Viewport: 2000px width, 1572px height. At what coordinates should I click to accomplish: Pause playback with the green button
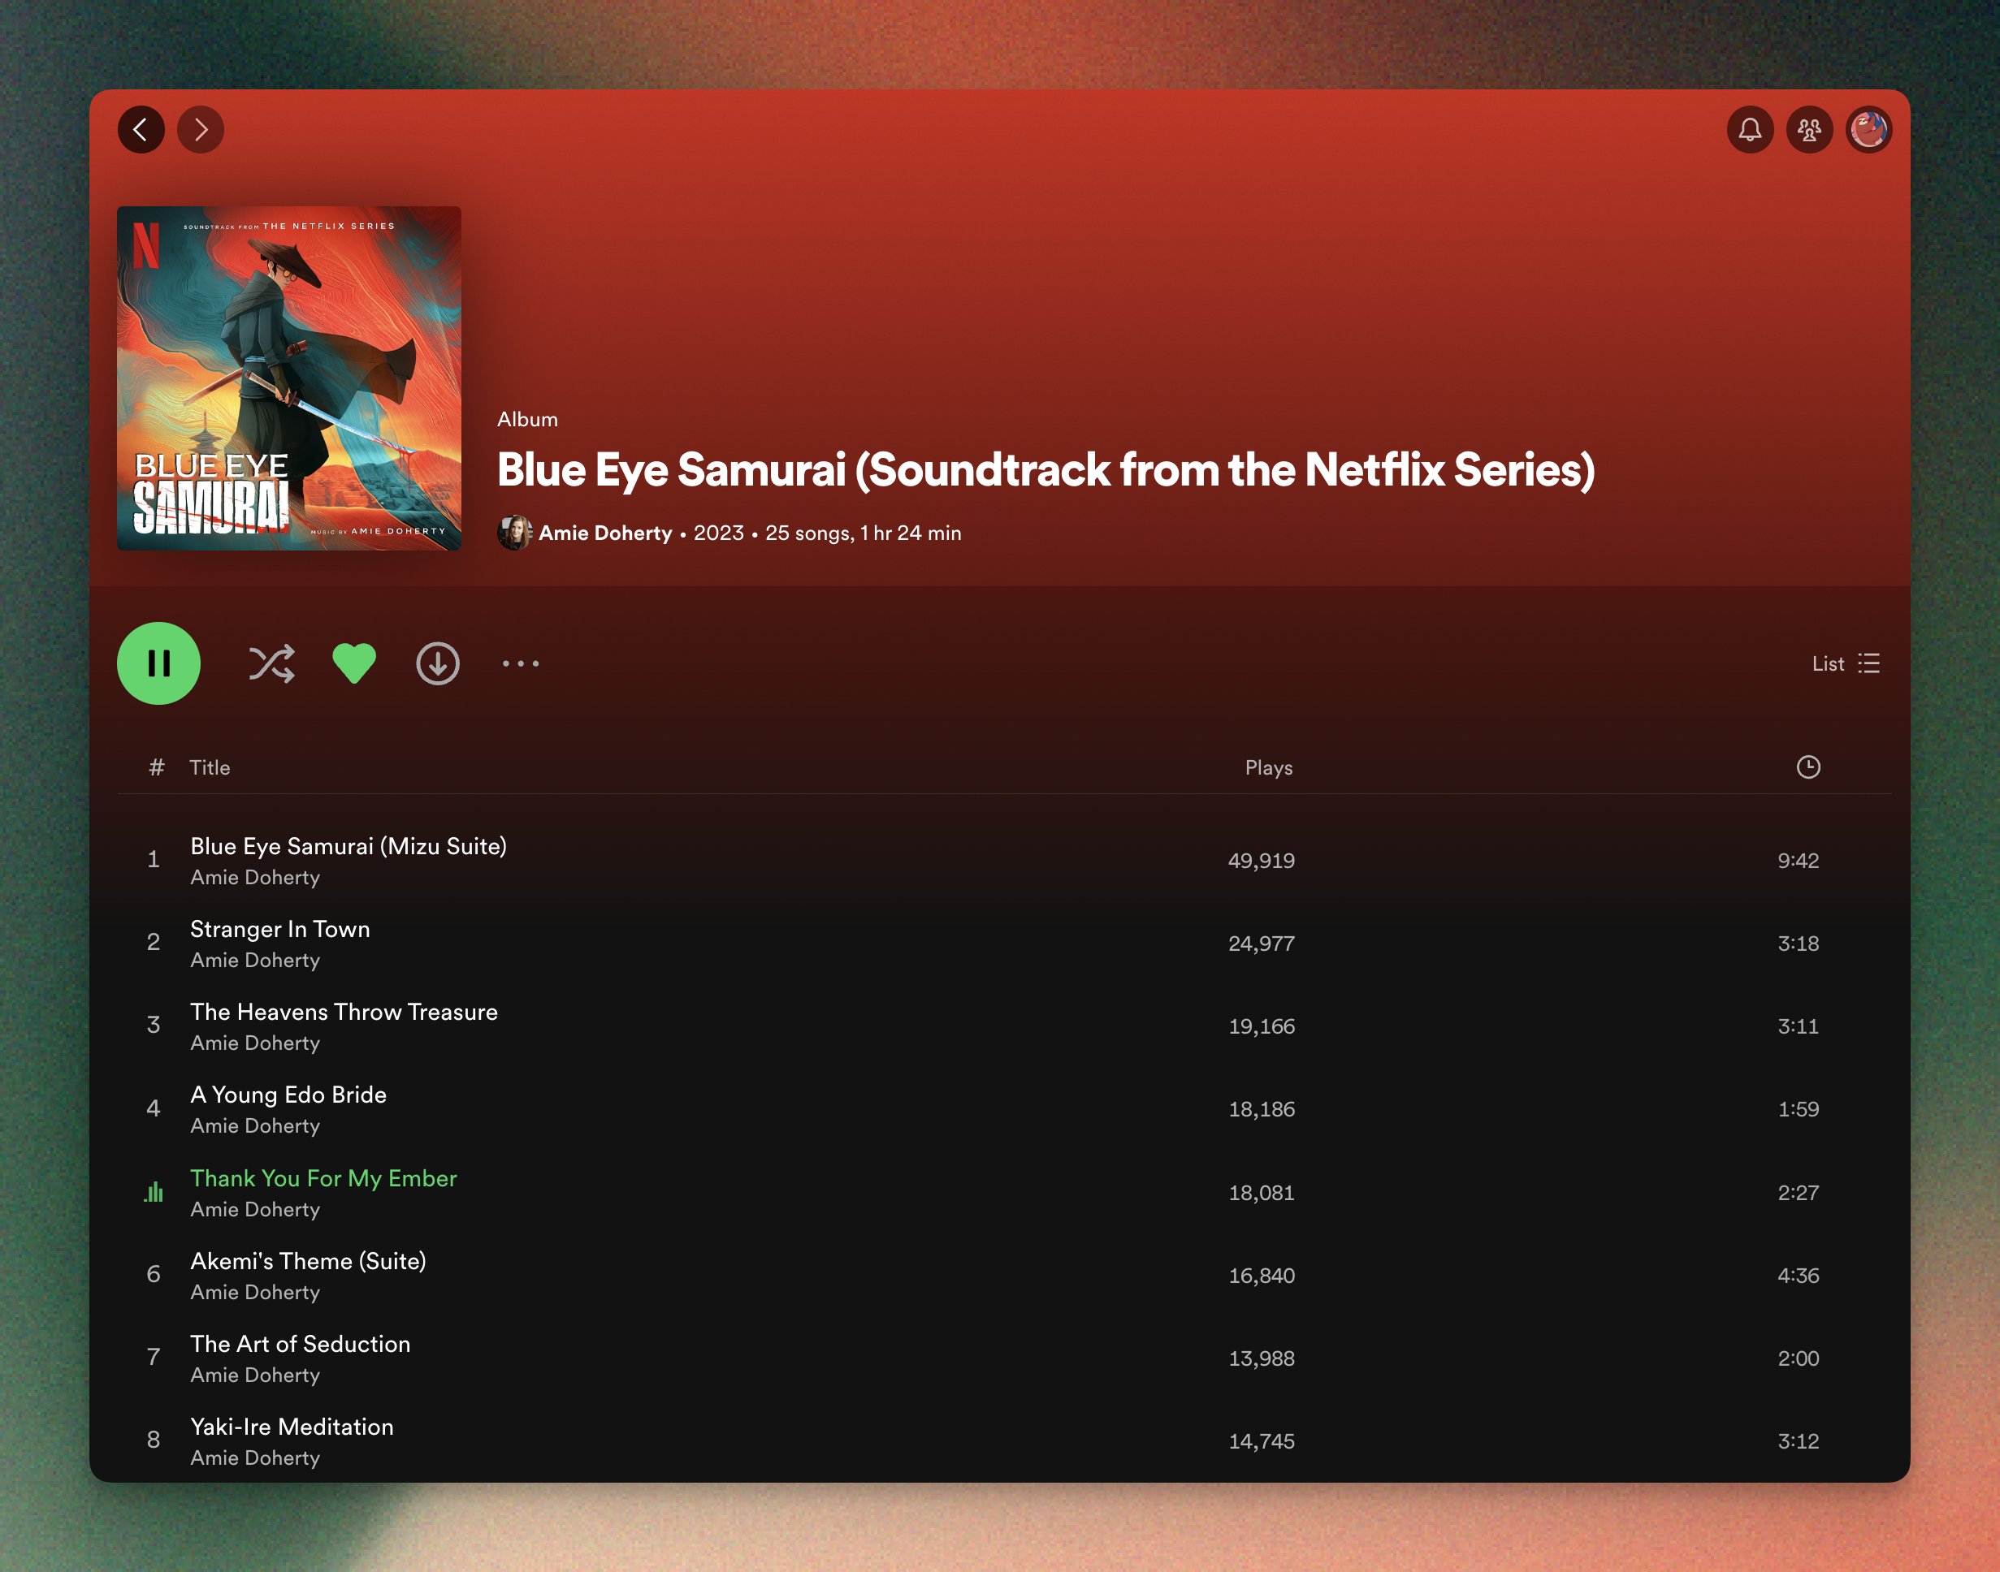158,663
